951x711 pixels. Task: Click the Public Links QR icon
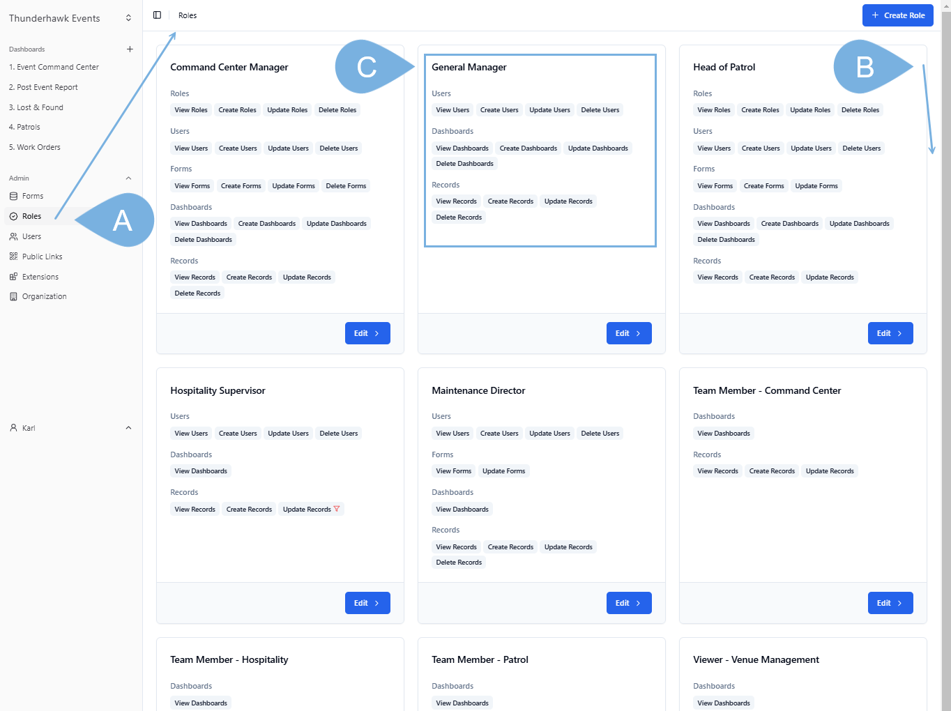click(x=13, y=257)
